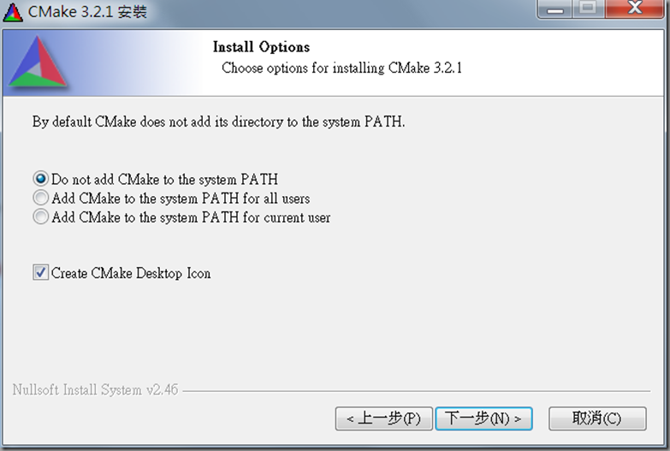Cancel setup via the 取消(C) button
The height and width of the screenshot is (451, 670).
(x=597, y=418)
